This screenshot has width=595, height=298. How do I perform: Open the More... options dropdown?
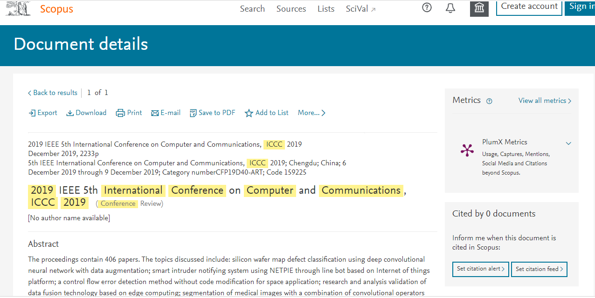[311, 113]
